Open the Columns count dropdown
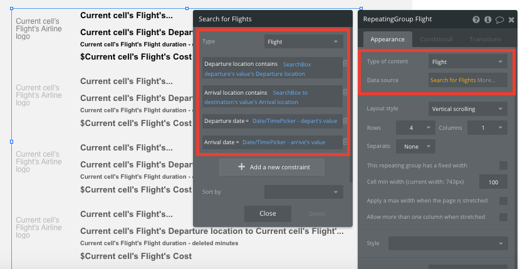Screen dimensions: 520x269 [x=487, y=128]
